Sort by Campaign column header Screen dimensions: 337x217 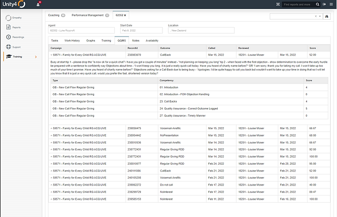coord(87,48)
